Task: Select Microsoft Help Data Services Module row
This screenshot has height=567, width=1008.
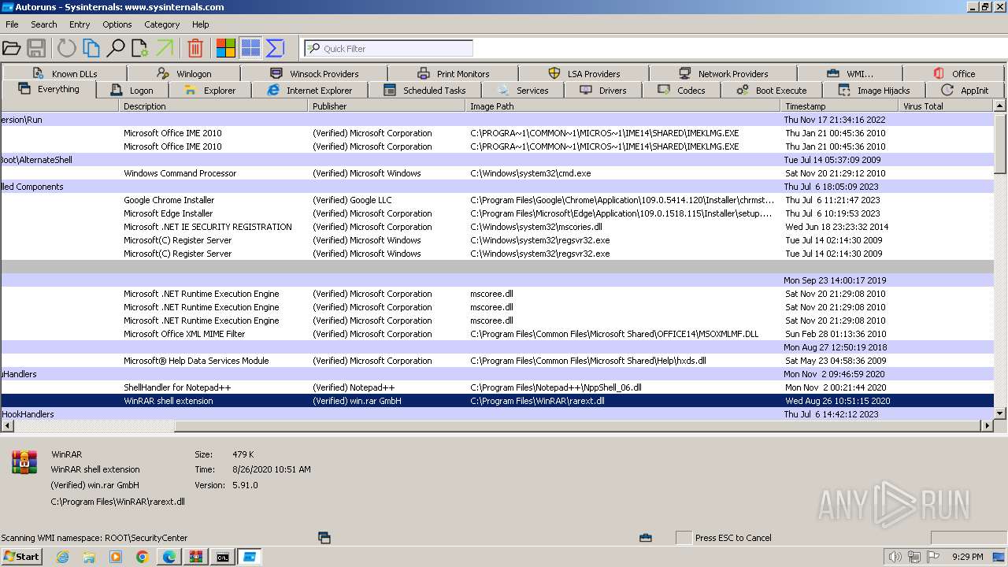Action: (x=497, y=361)
